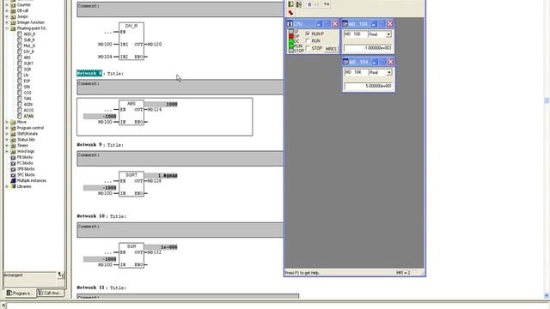Viewport: 550px width, 309px height.
Task: Click MD128 output operand of SQRT
Action: point(155,181)
